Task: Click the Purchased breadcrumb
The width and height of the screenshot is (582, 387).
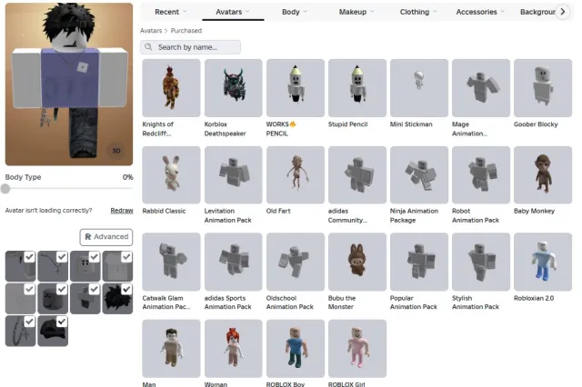Action: (x=186, y=30)
